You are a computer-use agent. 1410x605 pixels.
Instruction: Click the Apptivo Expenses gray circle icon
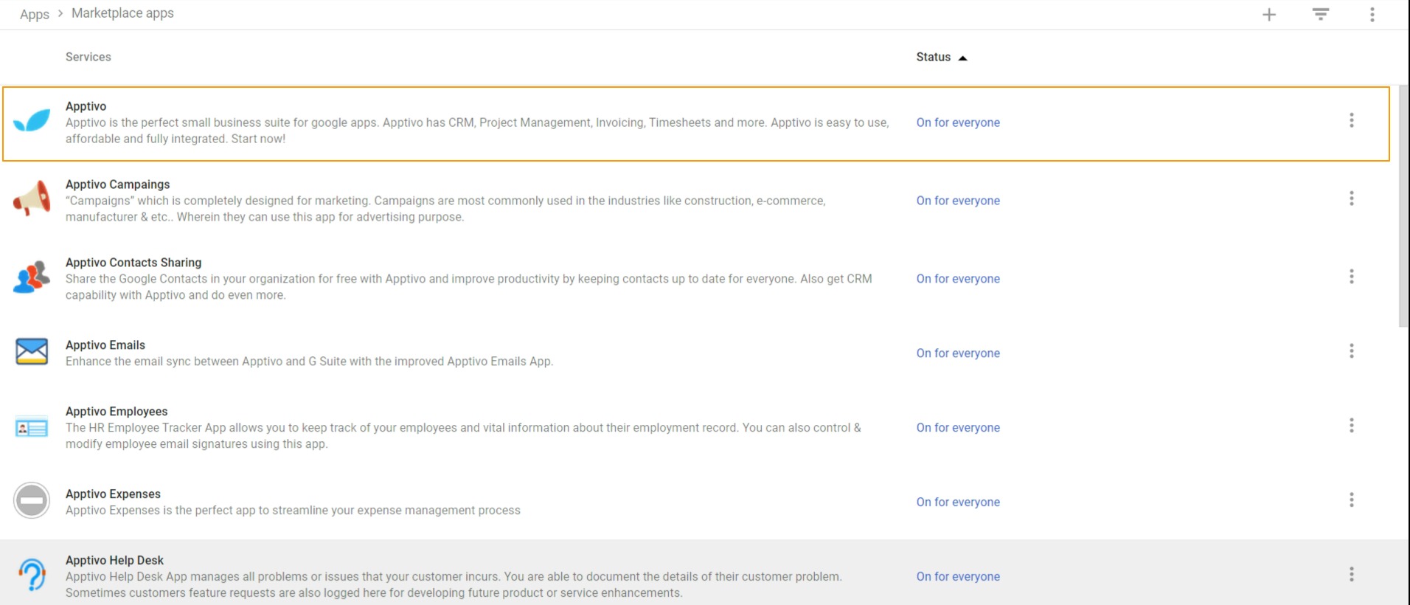point(32,501)
